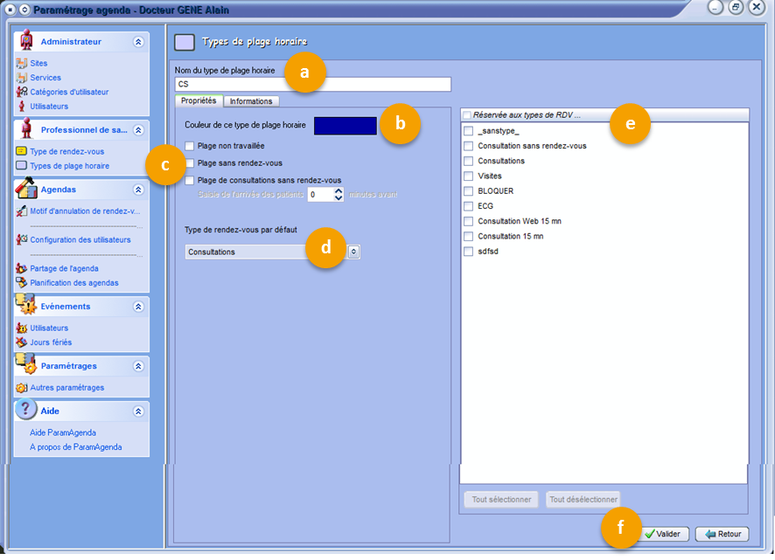The width and height of the screenshot is (775, 560).
Task: Enable the Plage non travaillée checkbox
Action: tap(190, 146)
